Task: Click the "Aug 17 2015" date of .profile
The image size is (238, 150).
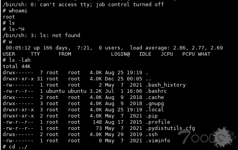Action: point(124,122)
